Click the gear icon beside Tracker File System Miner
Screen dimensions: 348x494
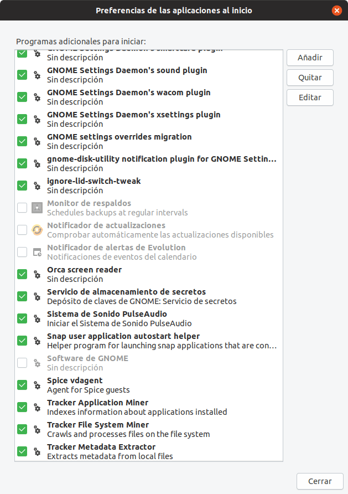37,429
